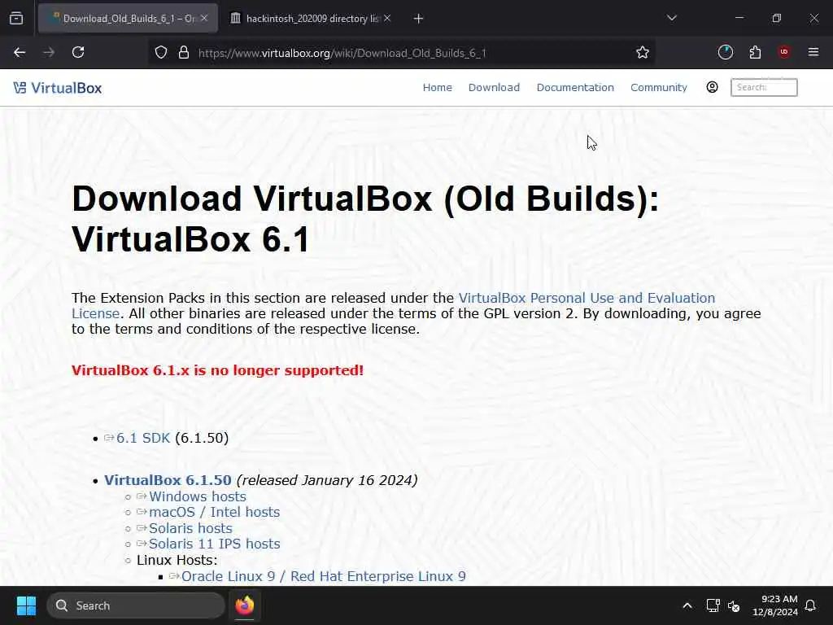The image size is (833, 625).
Task: Close the hackintosh_202009 directory tab
Action: pyautogui.click(x=387, y=18)
